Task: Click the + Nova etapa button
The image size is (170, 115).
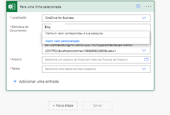Action: click(x=63, y=105)
